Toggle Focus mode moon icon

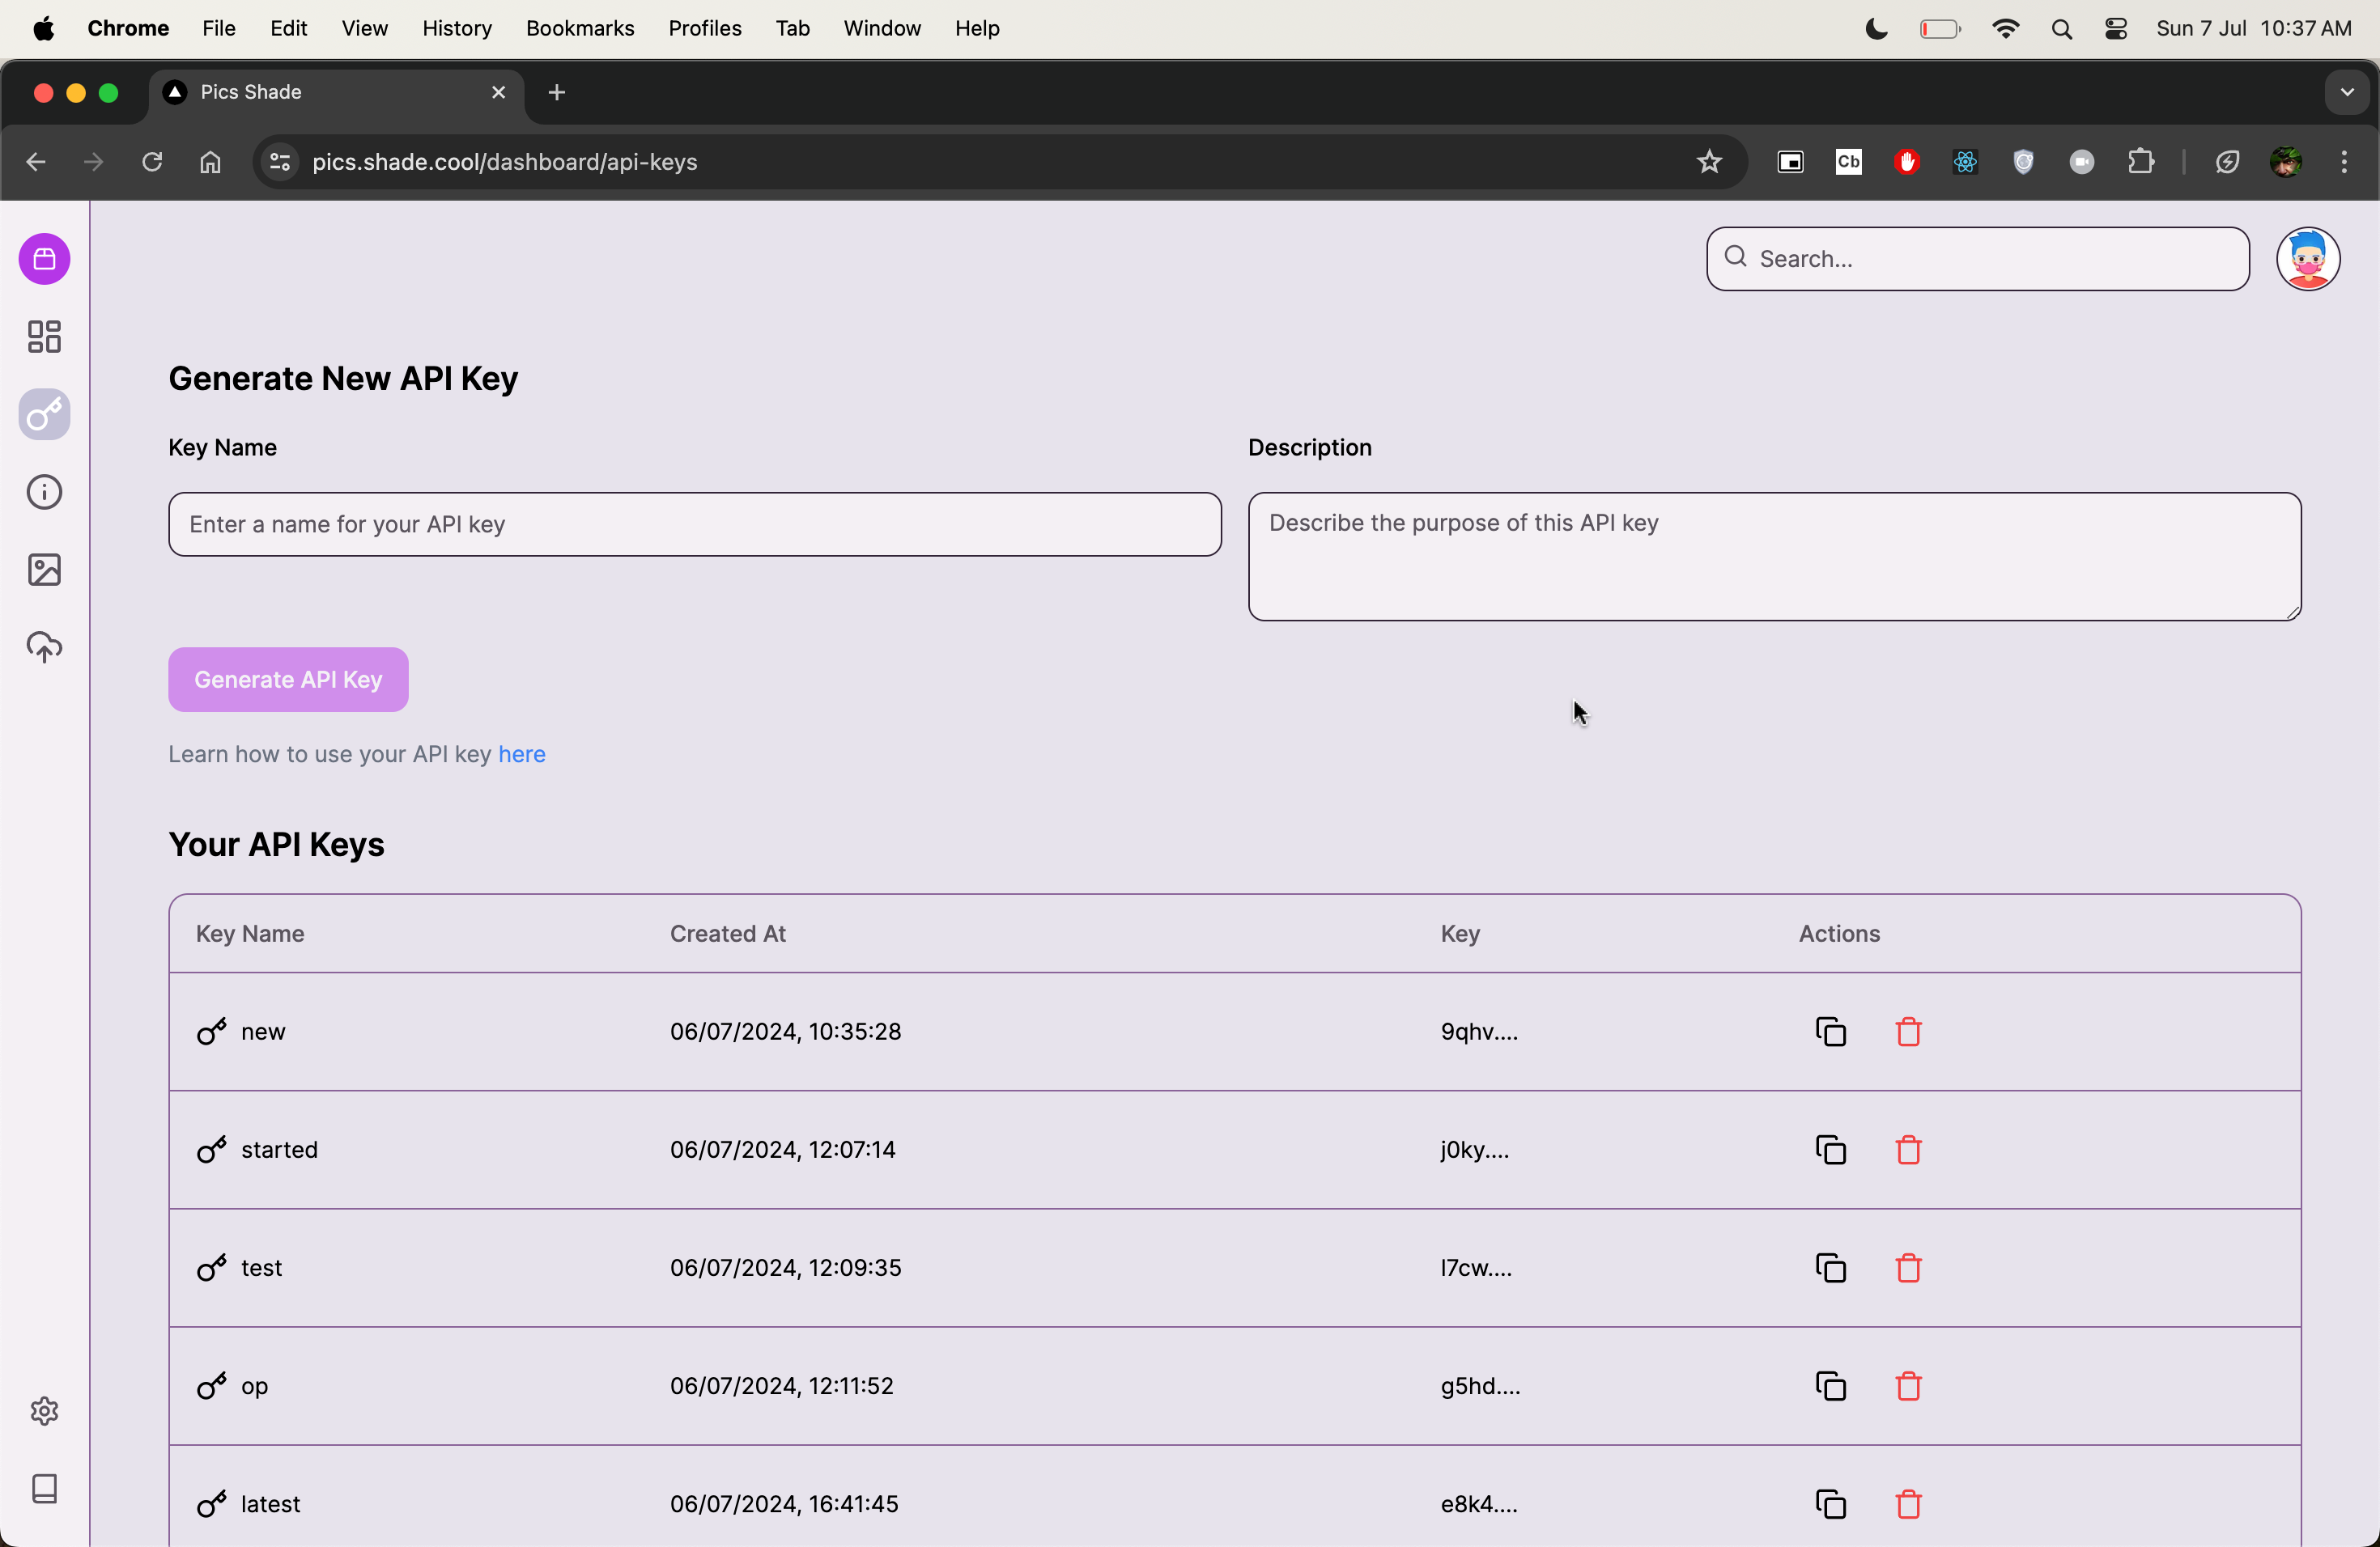[1877, 29]
